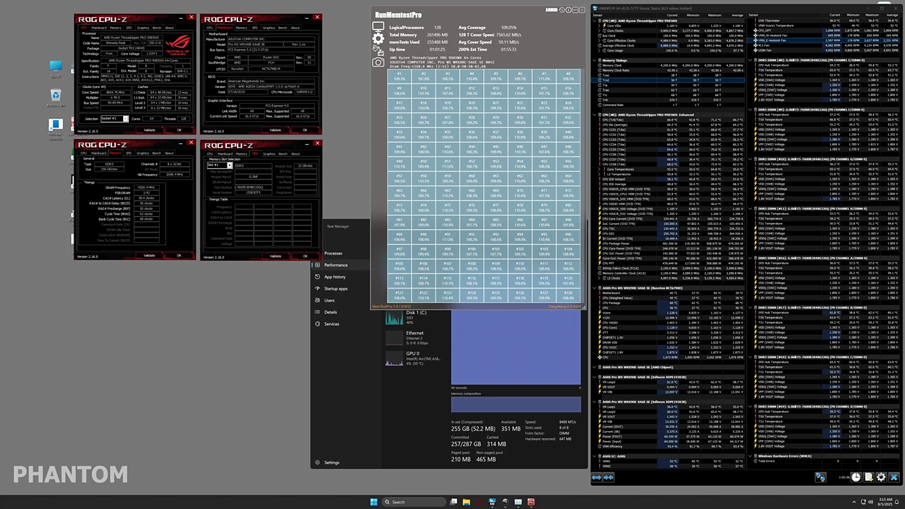Click HWiNFO expand columns double-arrow icon
Viewport: 905px width, 509px height.
pos(596,478)
